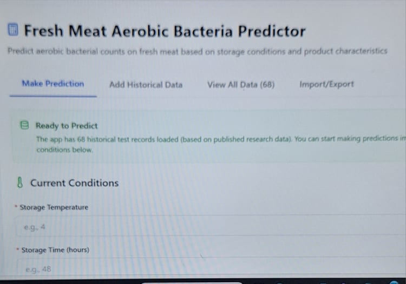Click the red asterisk beside Storage Temperature
Image resolution: width=406 pixels, height=284 pixels.
click(16, 207)
